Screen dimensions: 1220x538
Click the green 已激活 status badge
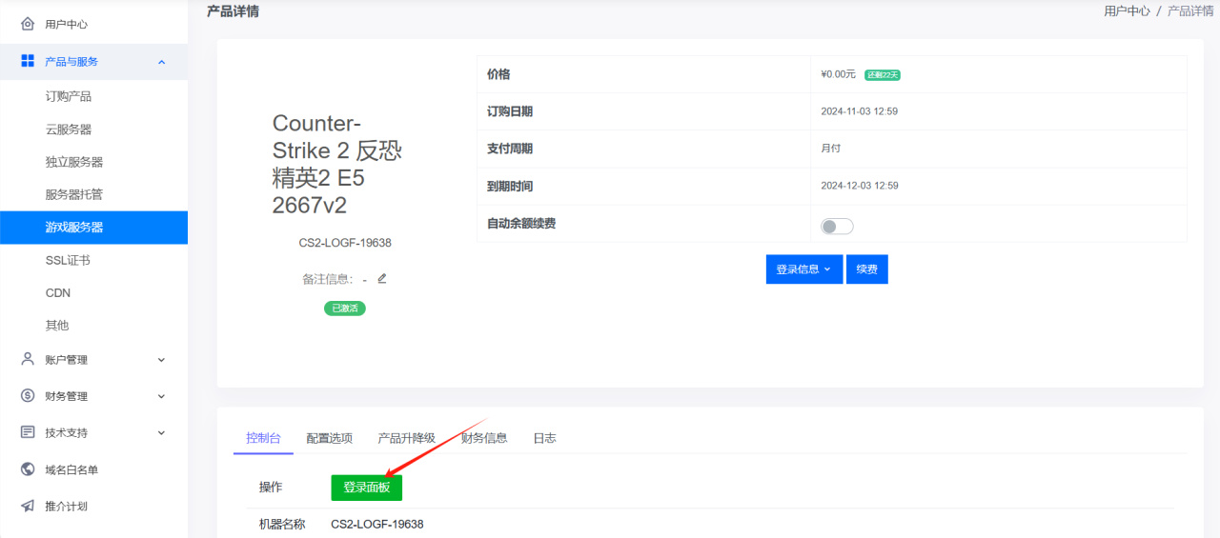345,309
